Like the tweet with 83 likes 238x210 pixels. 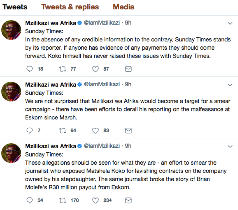pyautogui.click(x=95, y=131)
